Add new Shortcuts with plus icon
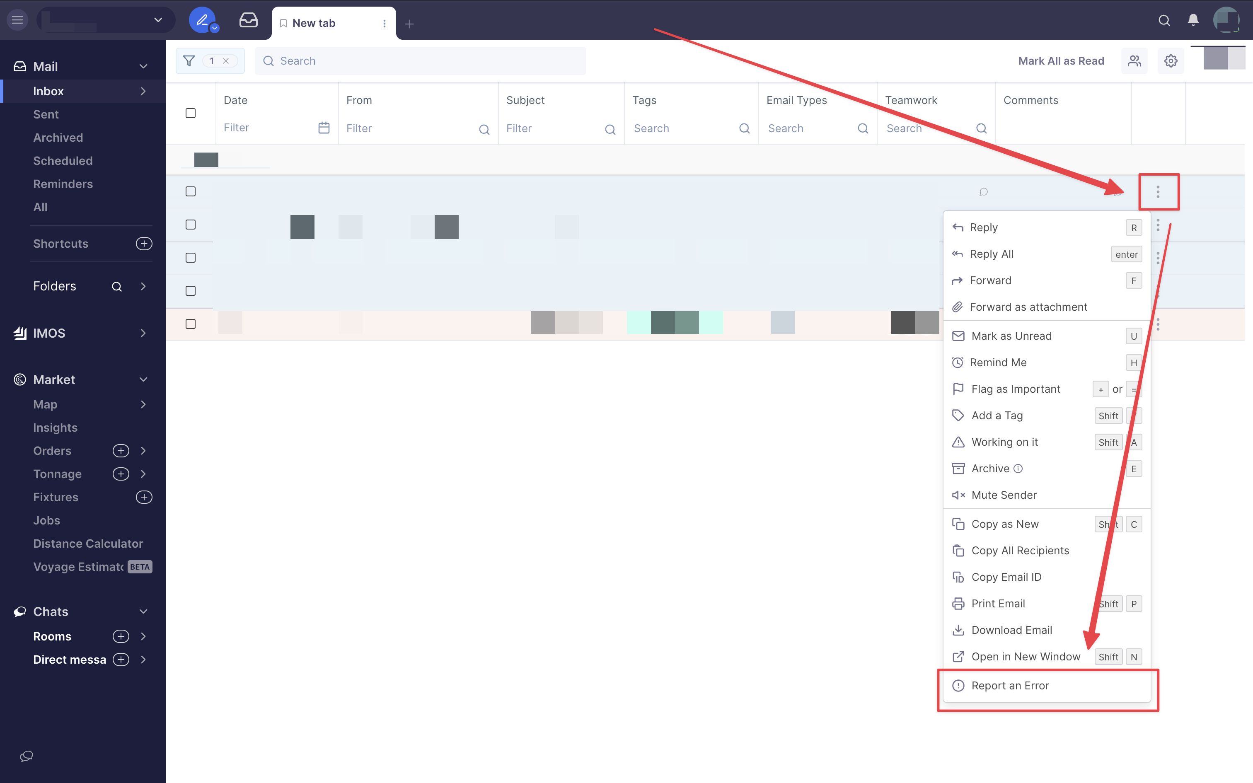The width and height of the screenshot is (1253, 783). [x=143, y=244]
